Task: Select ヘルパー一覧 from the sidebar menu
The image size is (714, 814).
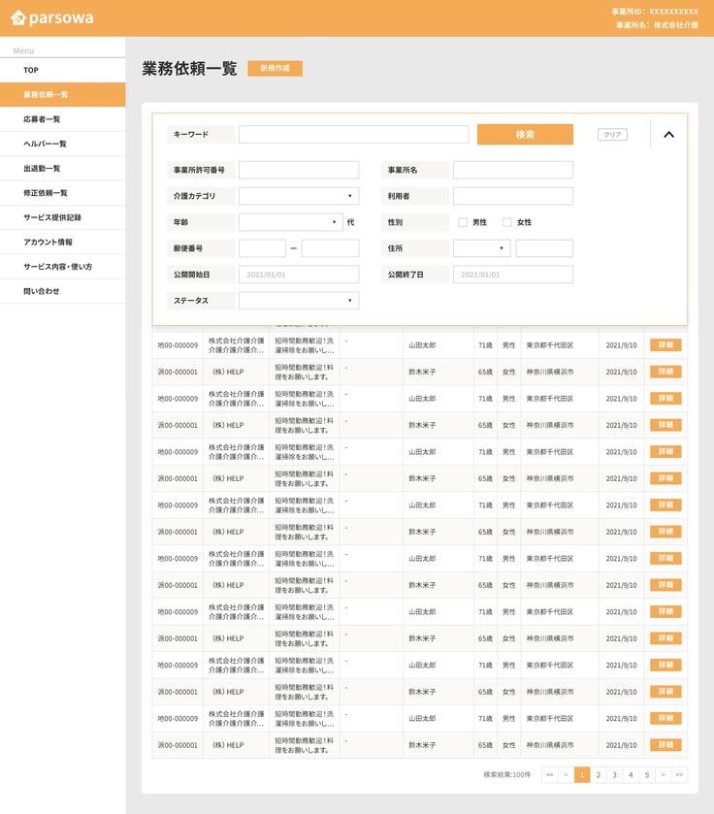Action: [x=45, y=144]
